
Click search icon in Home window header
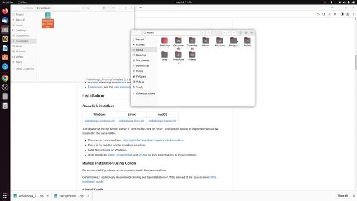click(209, 33)
